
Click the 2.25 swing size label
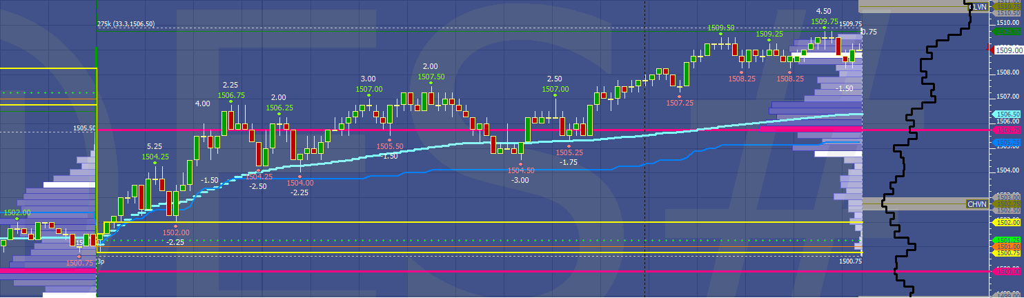(x=230, y=86)
